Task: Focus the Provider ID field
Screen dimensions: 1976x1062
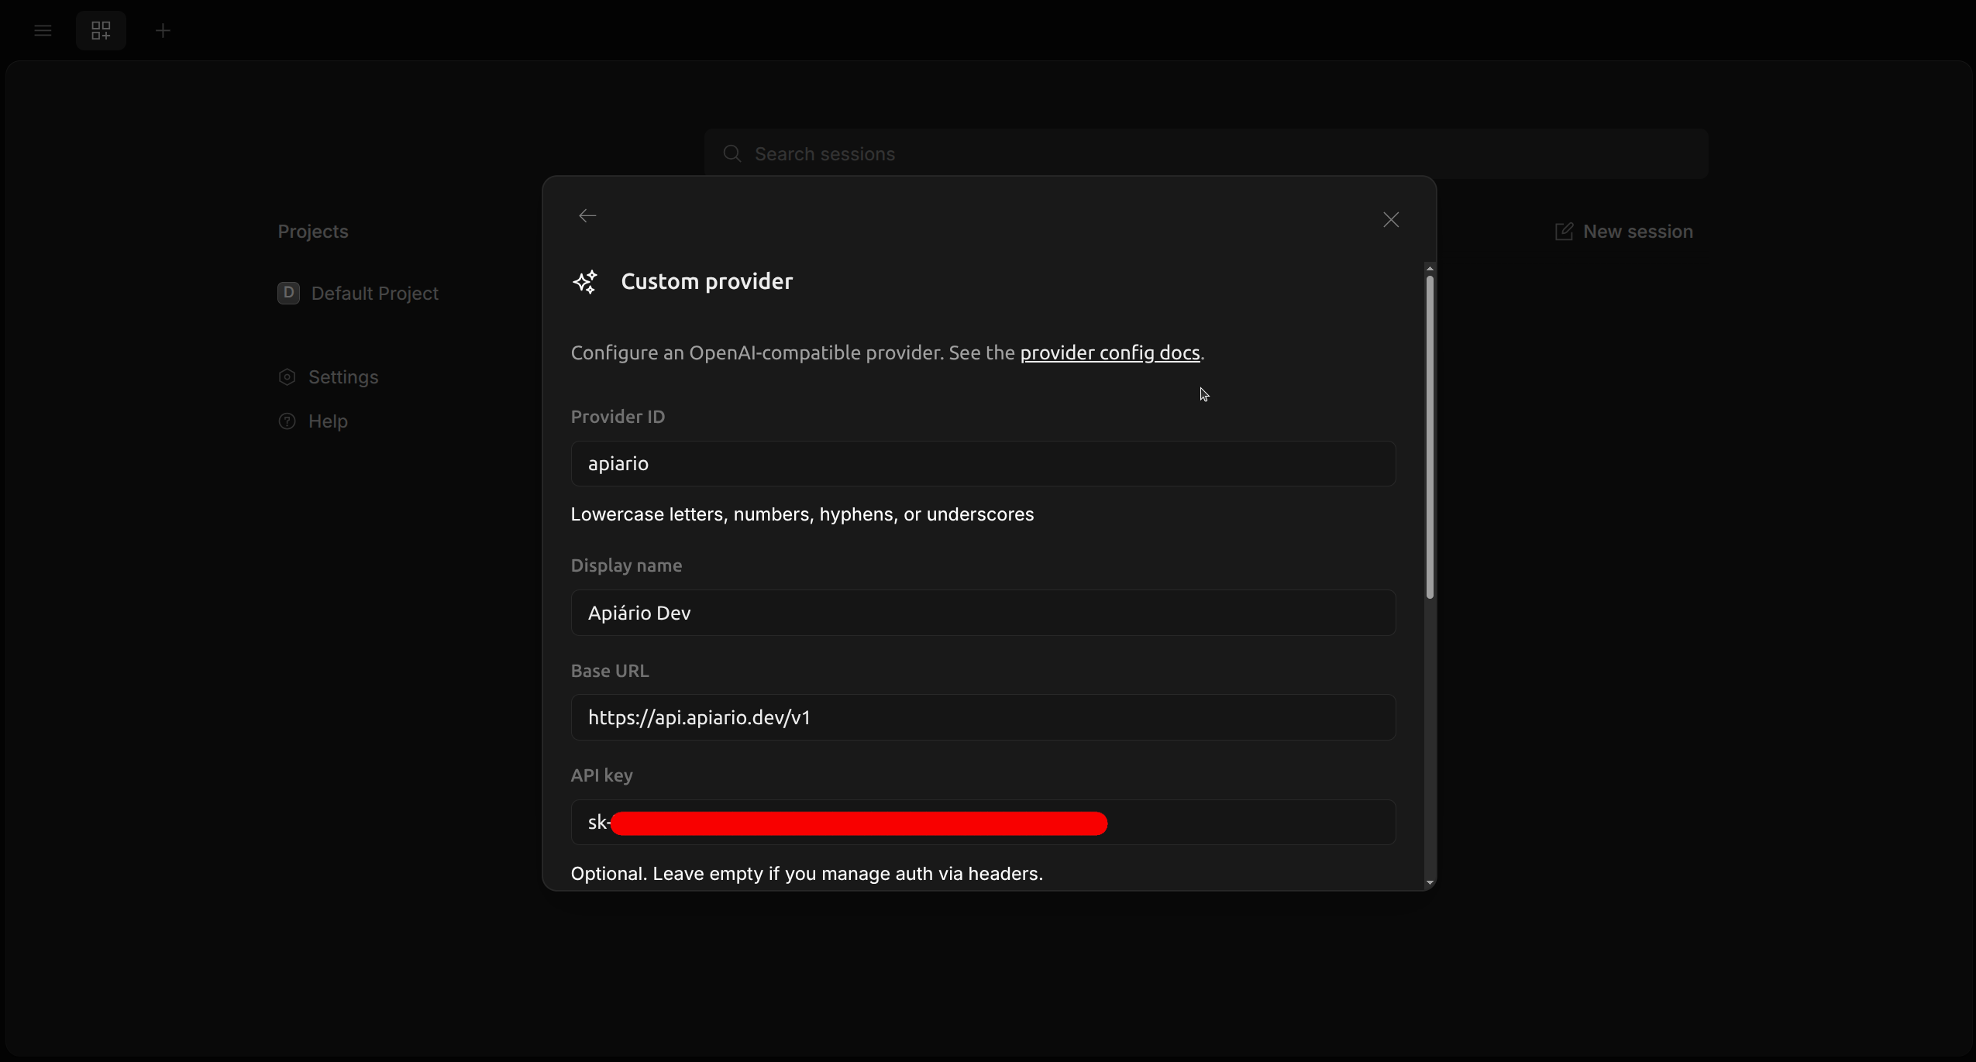Action: click(x=983, y=463)
